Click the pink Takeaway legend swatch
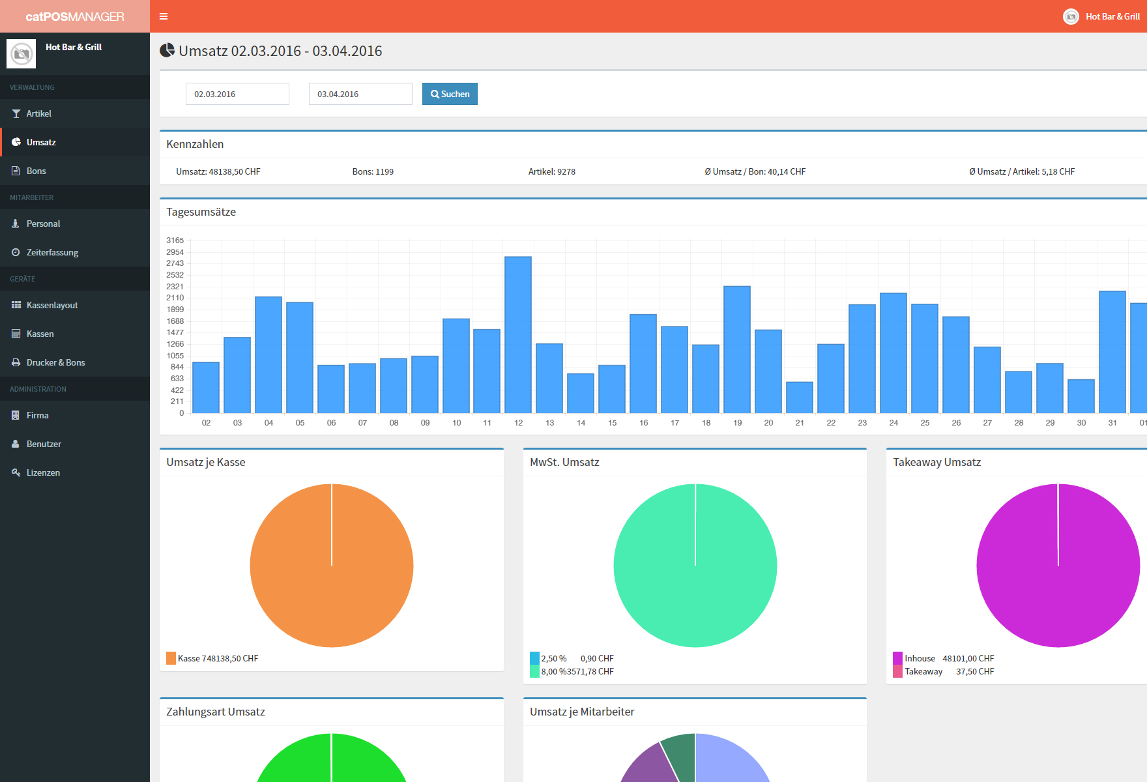The height and width of the screenshot is (782, 1147). coord(897,671)
